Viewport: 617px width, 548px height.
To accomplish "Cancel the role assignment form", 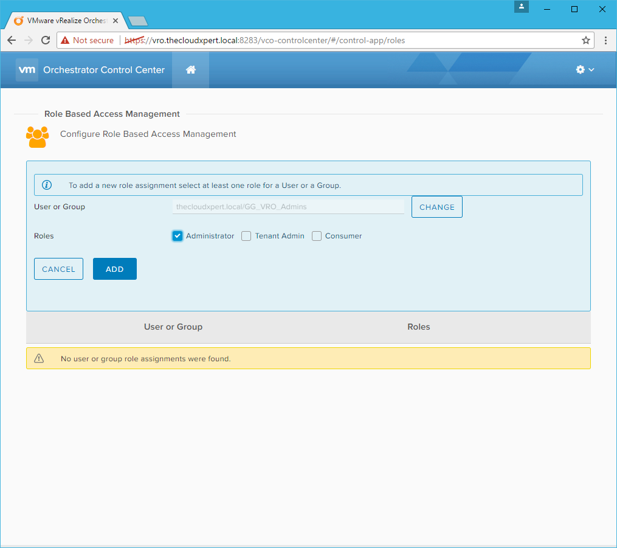I will pyautogui.click(x=58, y=269).
